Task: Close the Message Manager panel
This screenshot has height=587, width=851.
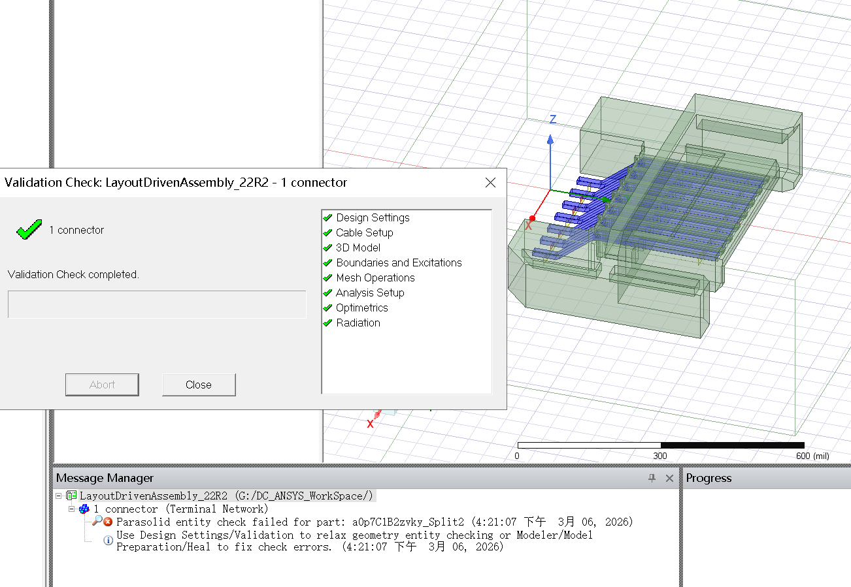Action: click(x=669, y=479)
